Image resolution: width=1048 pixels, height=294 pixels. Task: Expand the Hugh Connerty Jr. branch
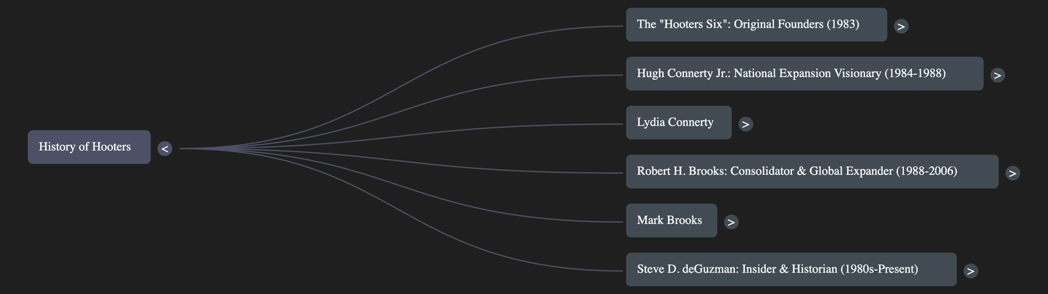pyautogui.click(x=998, y=75)
